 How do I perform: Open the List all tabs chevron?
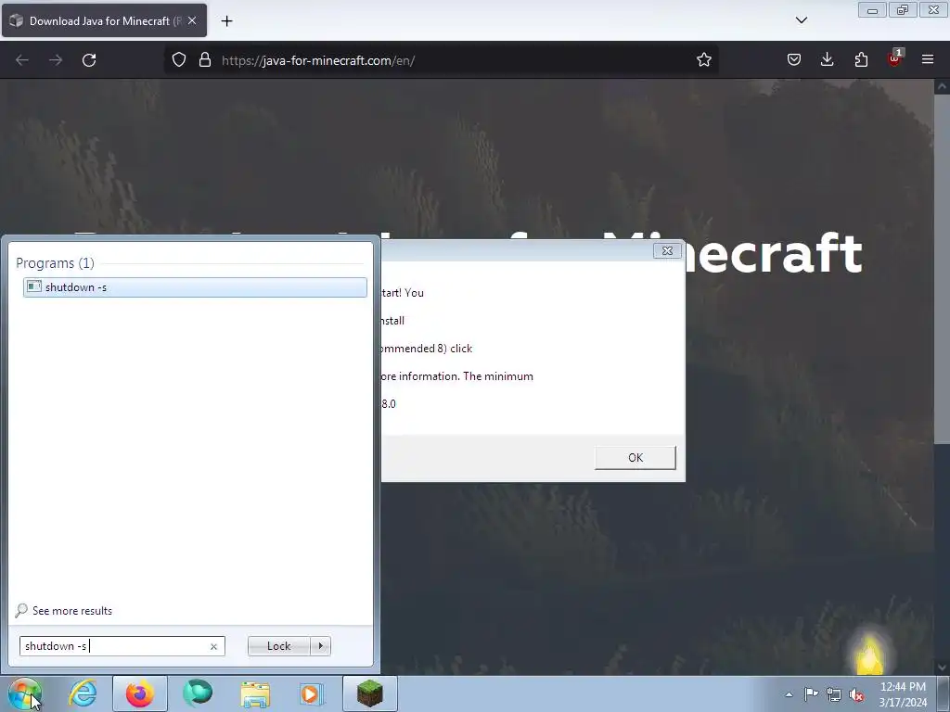pos(801,20)
